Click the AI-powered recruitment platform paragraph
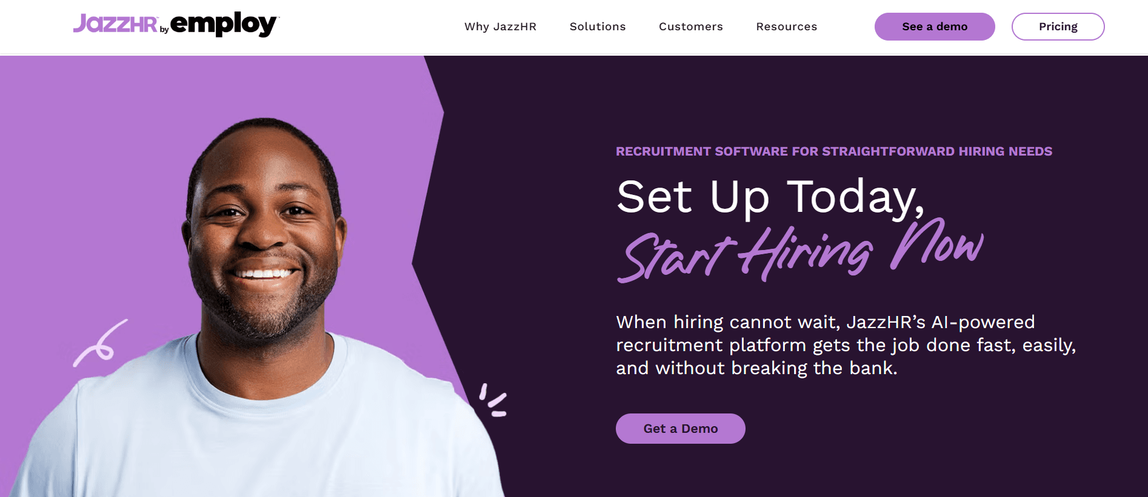The image size is (1148, 497). 846,345
